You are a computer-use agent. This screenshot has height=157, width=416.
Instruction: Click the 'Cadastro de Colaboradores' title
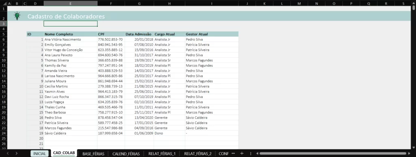[66, 16]
